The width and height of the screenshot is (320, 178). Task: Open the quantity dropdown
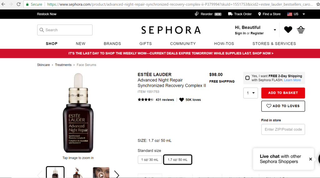(250, 93)
